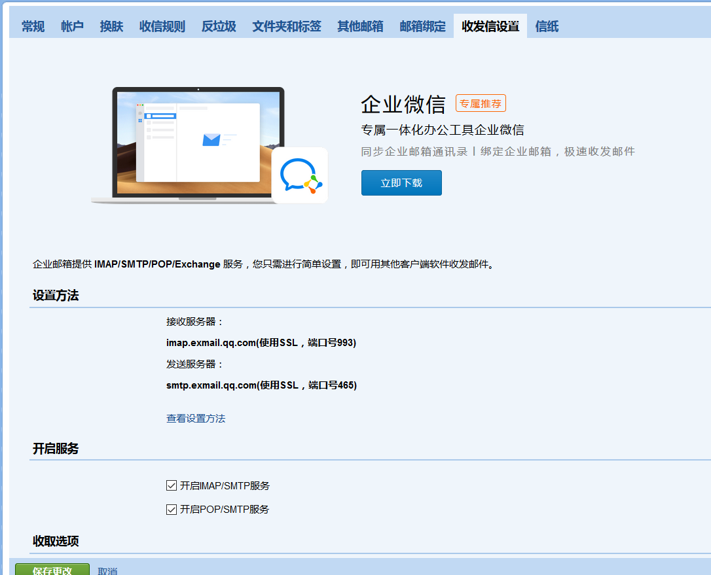This screenshot has width=711, height=575.
Task: Click the 立即下载 download button
Action: pyautogui.click(x=401, y=183)
